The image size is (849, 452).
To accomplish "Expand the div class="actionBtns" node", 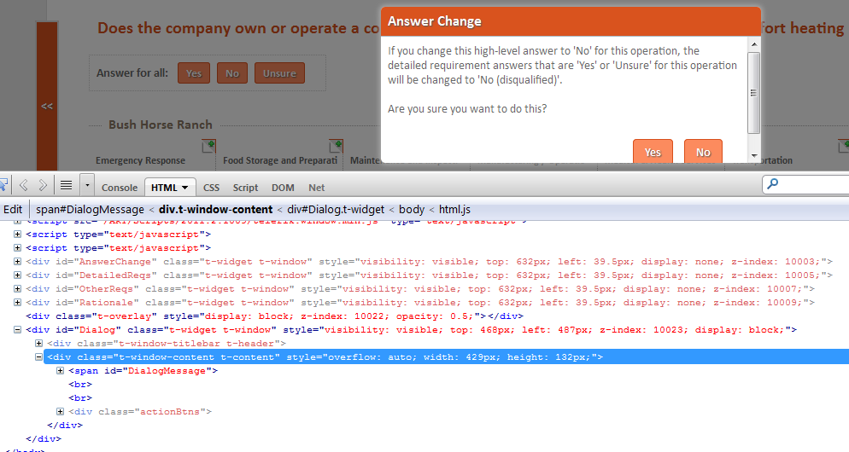I will point(60,411).
